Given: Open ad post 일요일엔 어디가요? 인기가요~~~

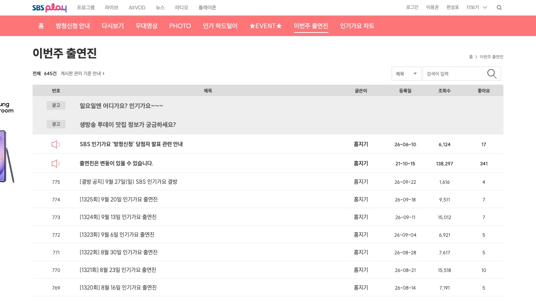Looking at the screenshot, I should tap(121, 106).
